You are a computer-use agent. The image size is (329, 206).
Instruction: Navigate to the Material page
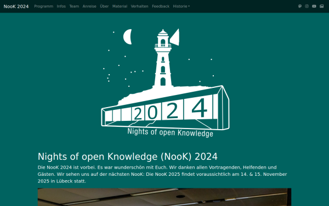click(120, 6)
